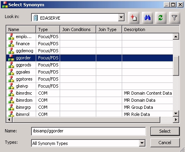Click the vertical scrollbar up arrow
This screenshot has width=185, height=152.
click(x=176, y=37)
